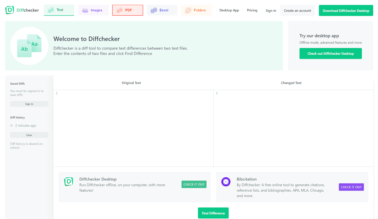Open the Folders comparison tab
378x219 pixels.
[x=196, y=10]
